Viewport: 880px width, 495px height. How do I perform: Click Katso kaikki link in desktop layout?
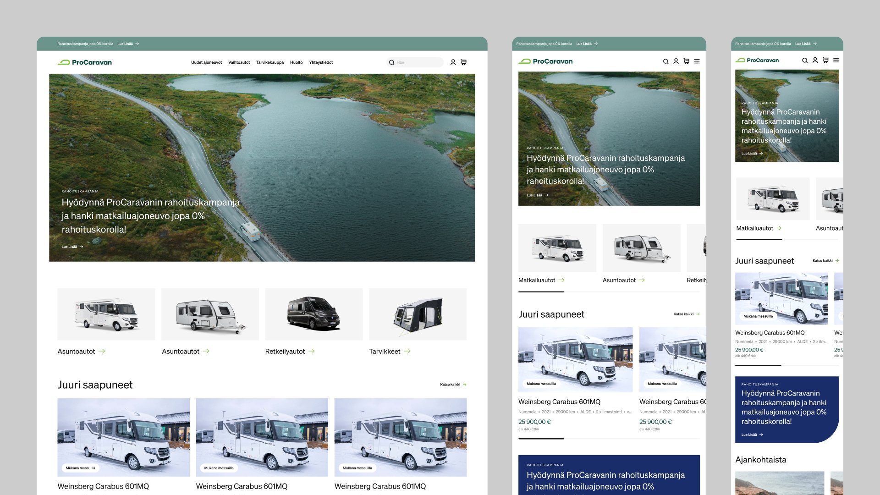453,385
